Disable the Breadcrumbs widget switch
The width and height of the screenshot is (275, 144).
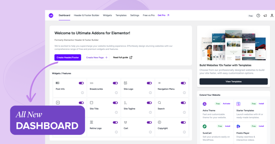115,83
